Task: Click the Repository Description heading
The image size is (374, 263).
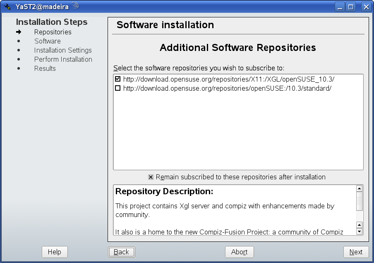Action: click(164, 191)
